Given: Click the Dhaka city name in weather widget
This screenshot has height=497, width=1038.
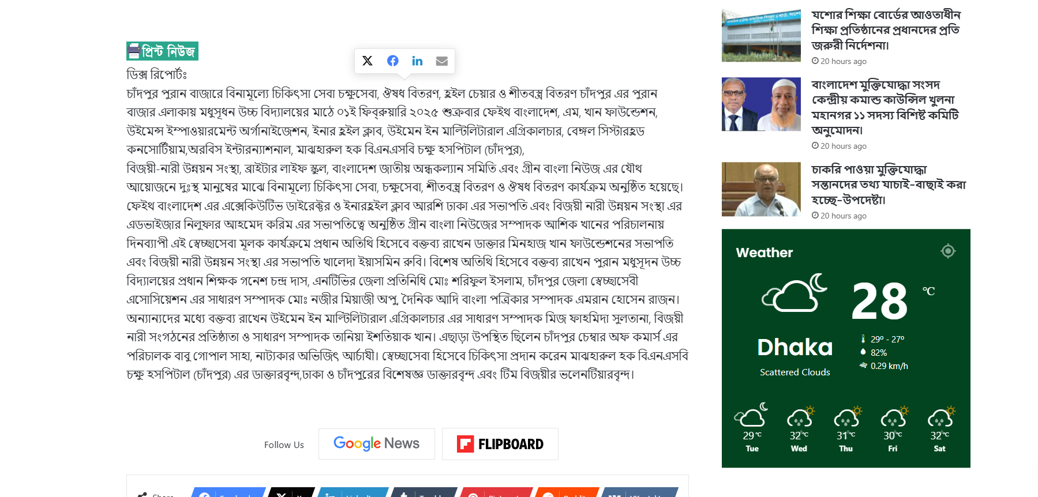Looking at the screenshot, I should click(x=795, y=347).
